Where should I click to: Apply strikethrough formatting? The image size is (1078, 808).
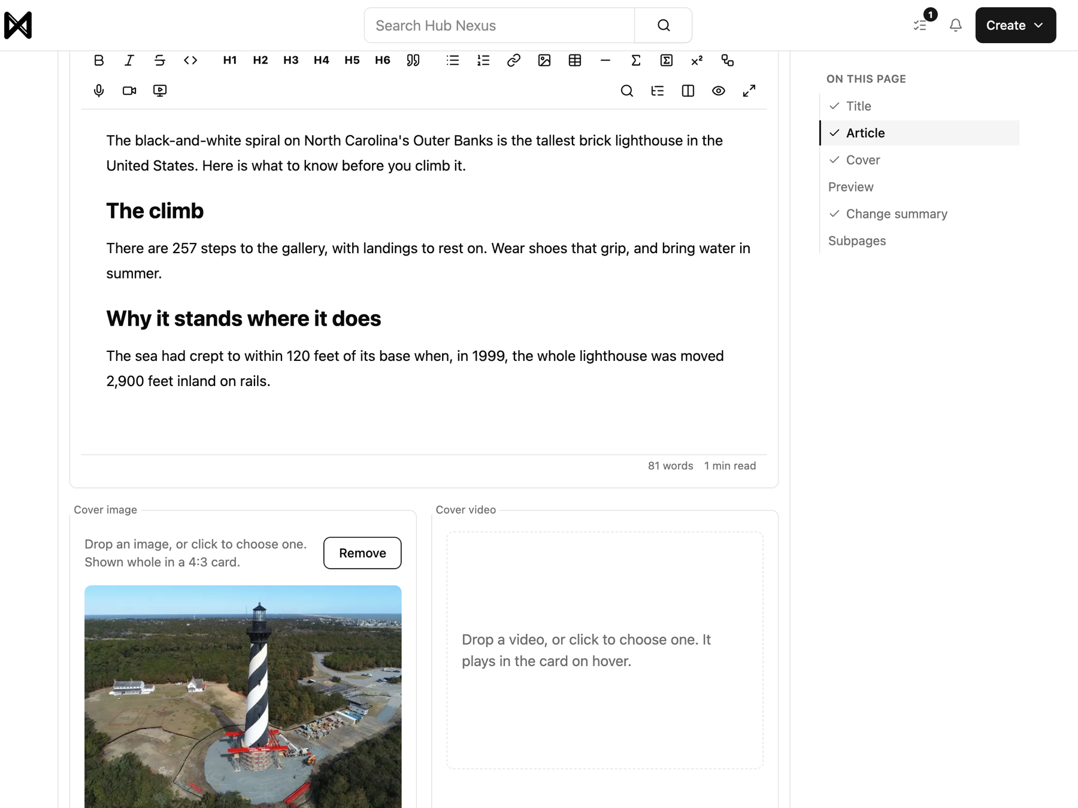pyautogui.click(x=160, y=60)
